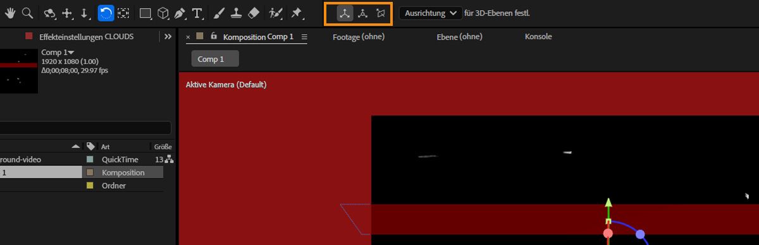Click the Comp 1 breadcrumb button
The image size is (759, 245).
[x=215, y=59]
